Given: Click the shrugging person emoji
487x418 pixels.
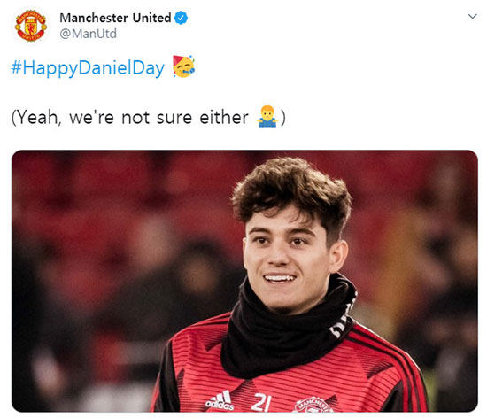Looking at the screenshot, I should pos(267,117).
